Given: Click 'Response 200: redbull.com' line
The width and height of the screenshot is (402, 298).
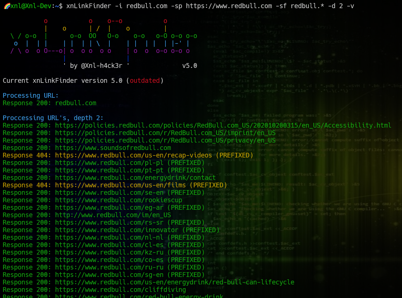Looking at the screenshot, I should click(50, 103).
